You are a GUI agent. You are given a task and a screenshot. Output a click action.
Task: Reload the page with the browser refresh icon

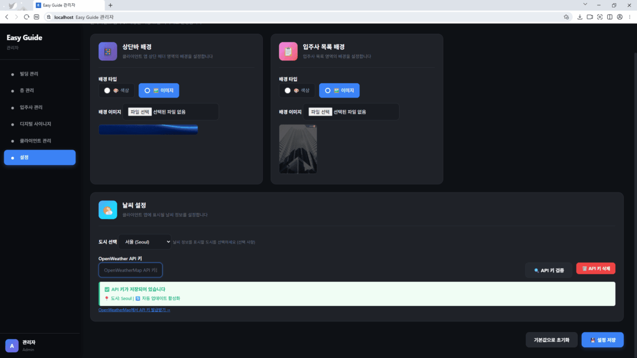click(x=26, y=17)
